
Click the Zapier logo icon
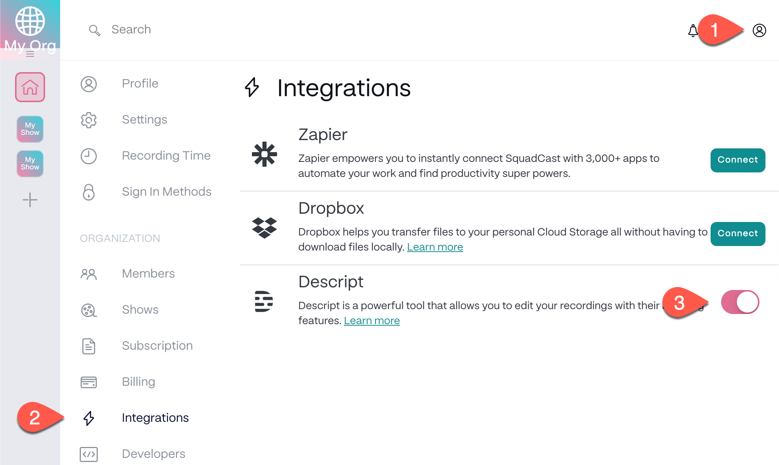264,154
